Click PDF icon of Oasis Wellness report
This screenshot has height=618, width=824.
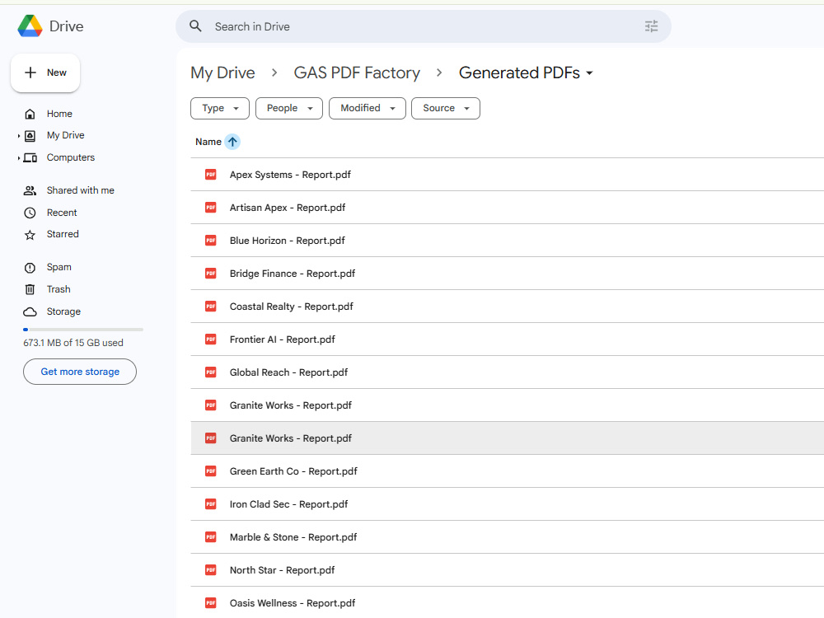[x=211, y=603]
